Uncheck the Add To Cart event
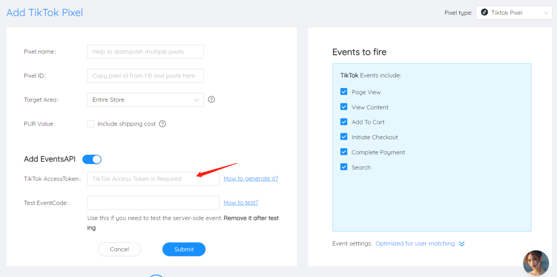Screen dimensions: 557x277 pyautogui.click(x=344, y=122)
